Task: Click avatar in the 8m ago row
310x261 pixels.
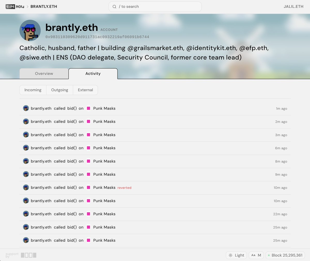Action: (x=26, y=161)
